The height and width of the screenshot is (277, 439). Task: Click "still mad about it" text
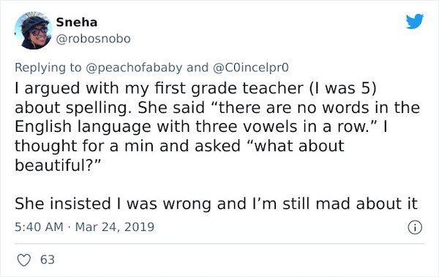350,204
